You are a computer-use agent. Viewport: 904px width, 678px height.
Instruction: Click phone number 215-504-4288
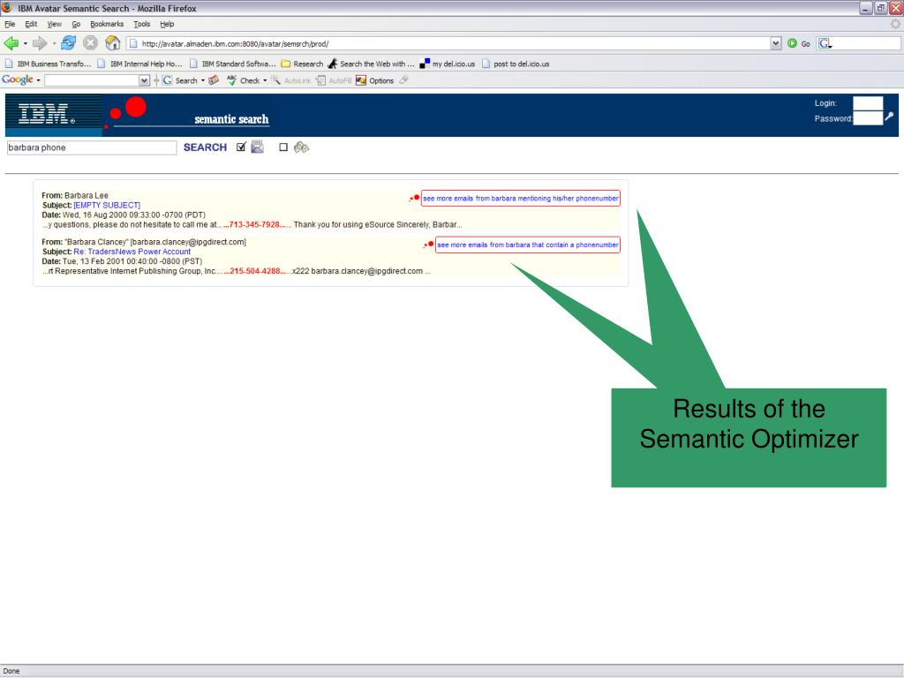[255, 271]
